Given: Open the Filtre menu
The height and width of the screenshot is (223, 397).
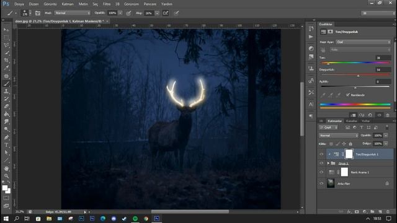Looking at the screenshot, I should [x=107, y=4].
